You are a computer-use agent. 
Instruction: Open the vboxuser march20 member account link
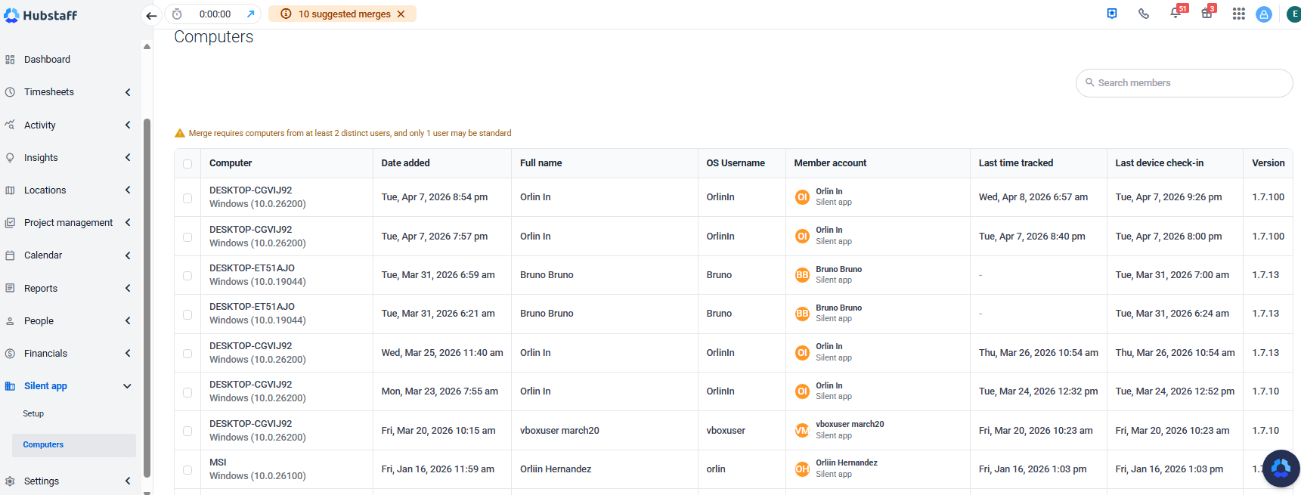[x=850, y=425]
